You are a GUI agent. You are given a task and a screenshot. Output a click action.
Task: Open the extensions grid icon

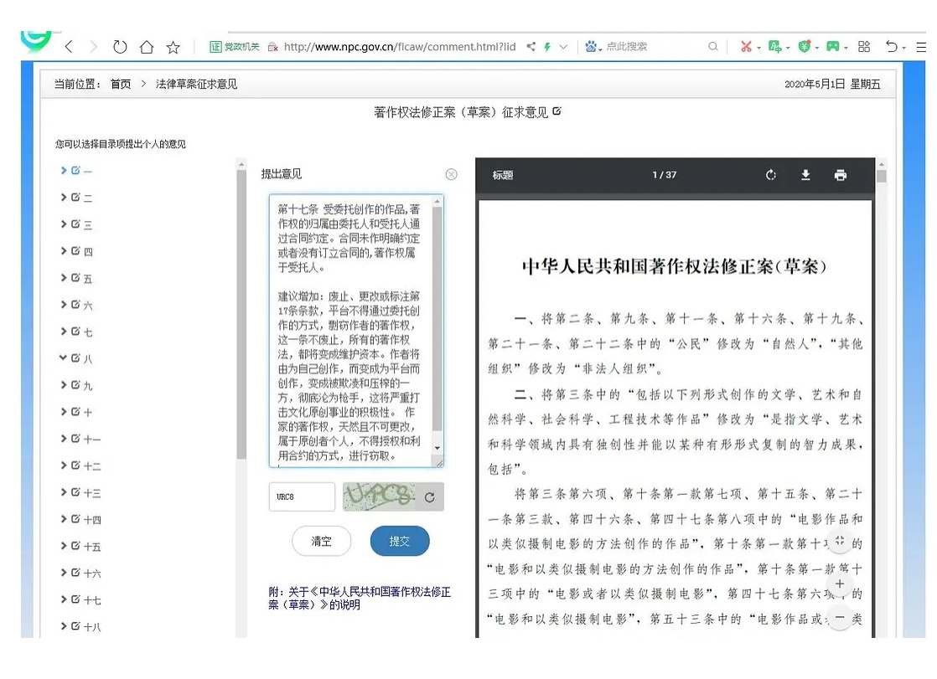click(x=864, y=47)
